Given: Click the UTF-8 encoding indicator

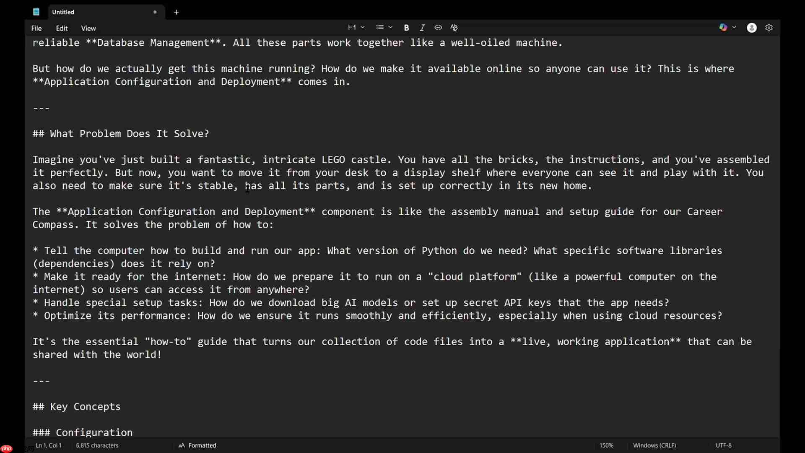Looking at the screenshot, I should 724,445.
